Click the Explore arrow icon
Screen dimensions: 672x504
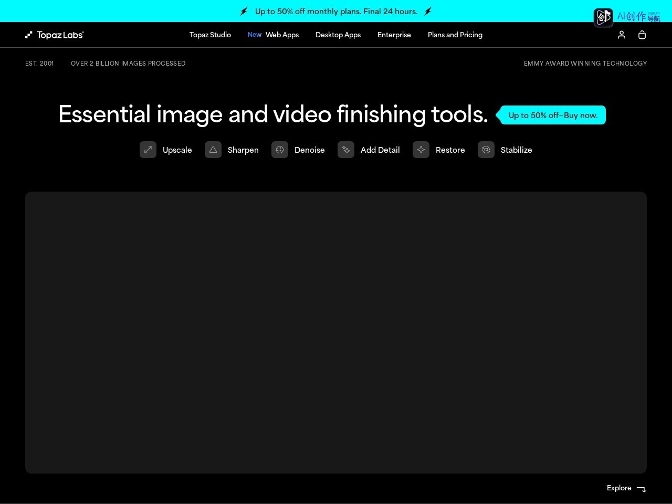tap(641, 489)
